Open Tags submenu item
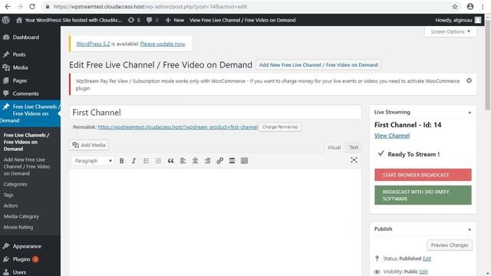Viewport: 491px width, 276px height. tap(8, 195)
